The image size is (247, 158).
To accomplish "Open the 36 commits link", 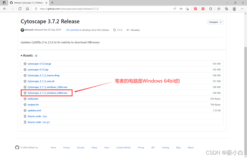I will tap(72, 30).
